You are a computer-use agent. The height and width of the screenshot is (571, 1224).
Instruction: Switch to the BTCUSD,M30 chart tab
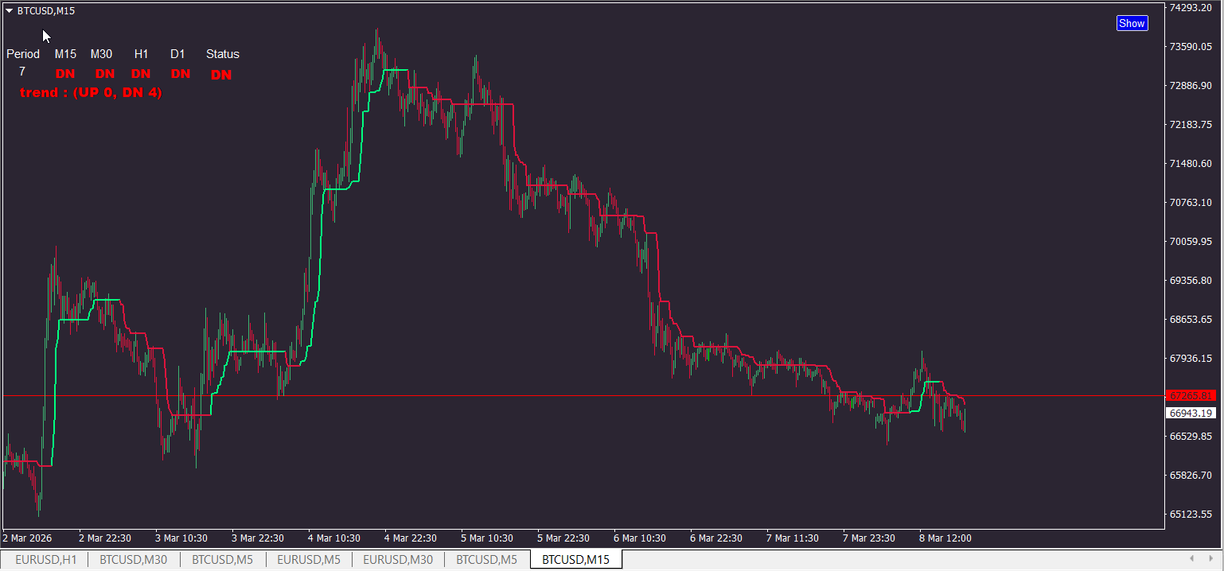(x=134, y=560)
